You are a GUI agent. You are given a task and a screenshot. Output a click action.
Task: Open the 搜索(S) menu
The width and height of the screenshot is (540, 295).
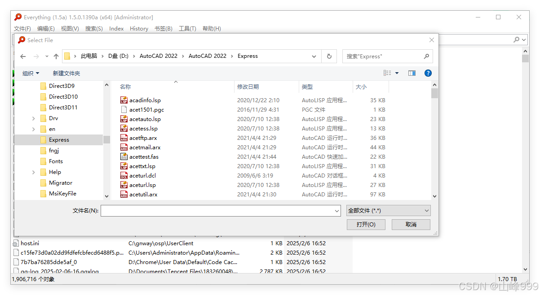94,29
